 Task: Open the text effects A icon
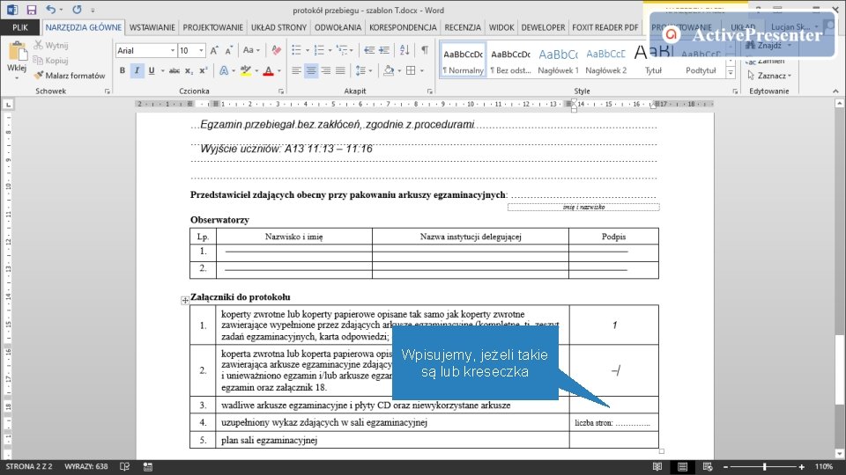coord(224,70)
